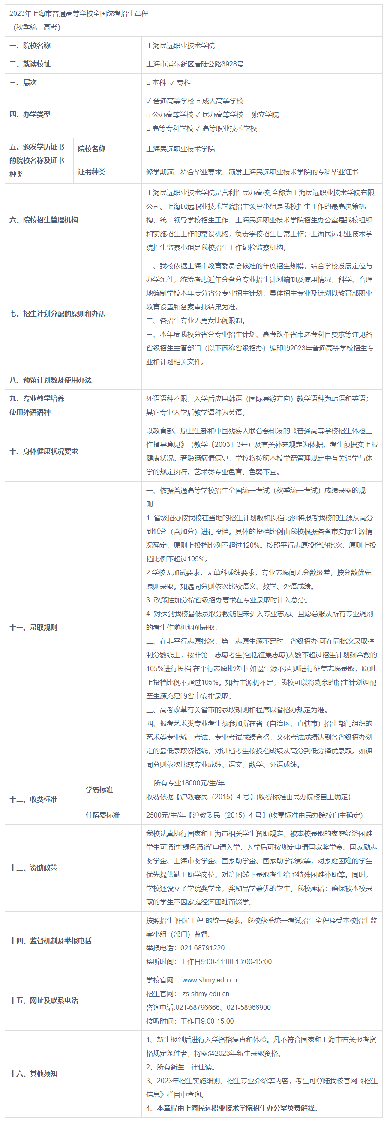The height and width of the screenshot is (1126, 390).
Task: Click the label 九、专业教学培养使用外语语种
Action: tap(37, 405)
